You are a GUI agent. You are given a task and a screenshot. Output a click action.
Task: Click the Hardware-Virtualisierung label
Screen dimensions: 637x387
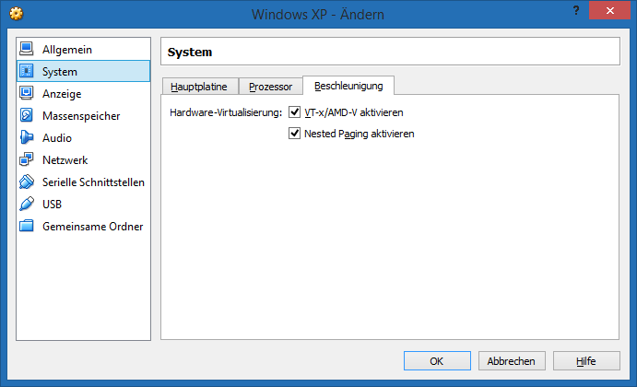click(x=226, y=112)
